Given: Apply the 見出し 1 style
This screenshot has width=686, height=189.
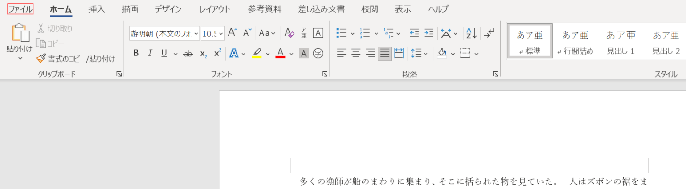Looking at the screenshot, I should 621,42.
